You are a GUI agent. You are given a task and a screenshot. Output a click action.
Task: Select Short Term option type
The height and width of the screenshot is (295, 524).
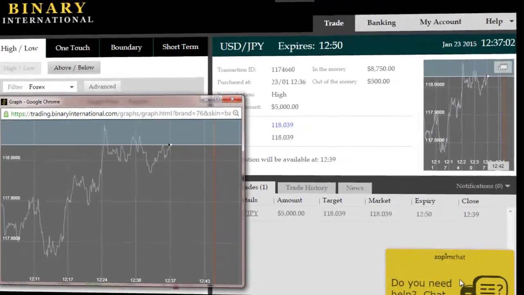point(180,47)
